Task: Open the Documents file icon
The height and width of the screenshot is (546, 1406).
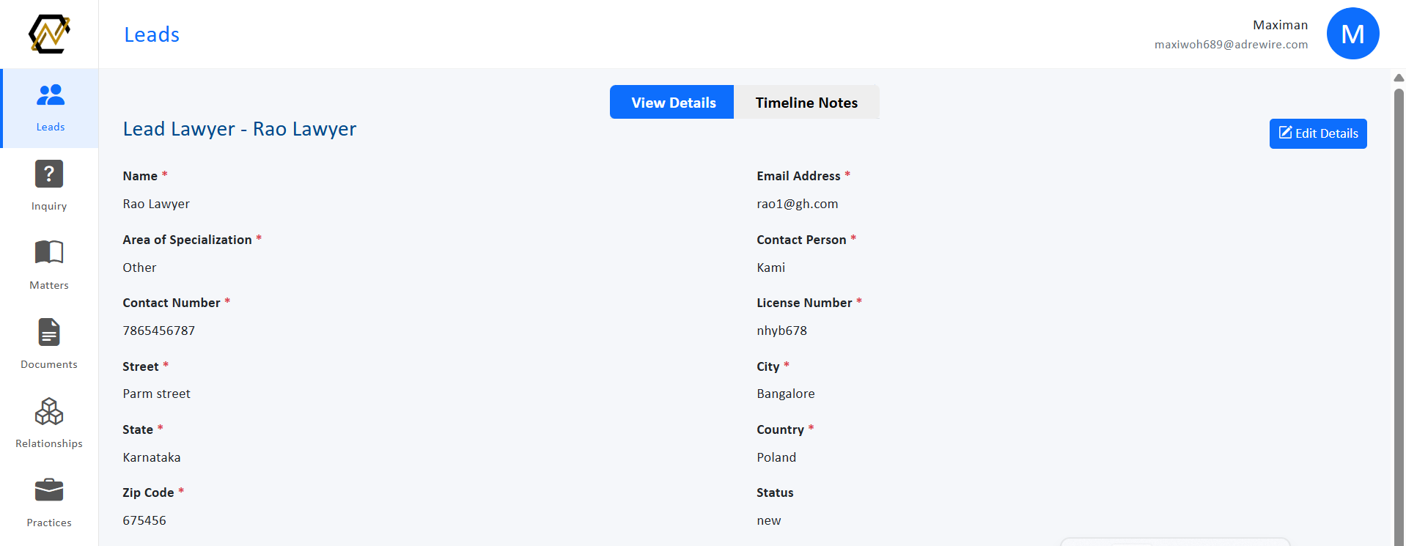Action: pyautogui.click(x=49, y=332)
